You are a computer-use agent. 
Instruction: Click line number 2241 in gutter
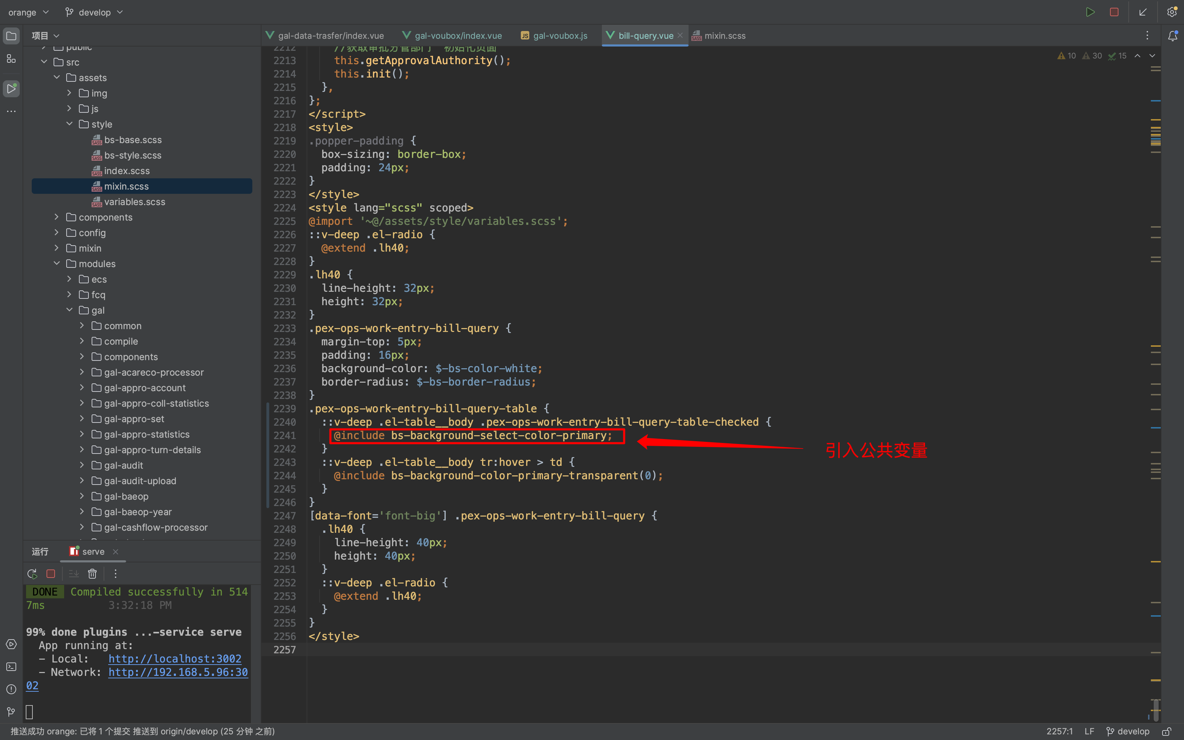tap(284, 435)
